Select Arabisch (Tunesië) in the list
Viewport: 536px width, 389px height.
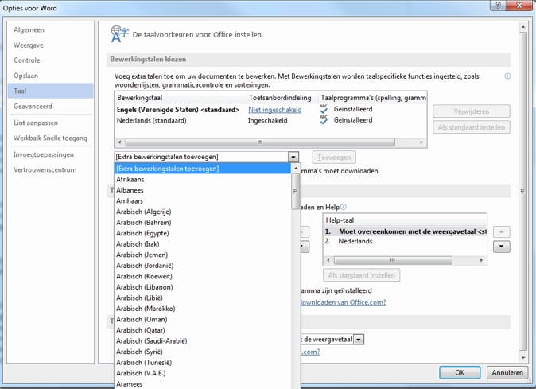click(203, 362)
